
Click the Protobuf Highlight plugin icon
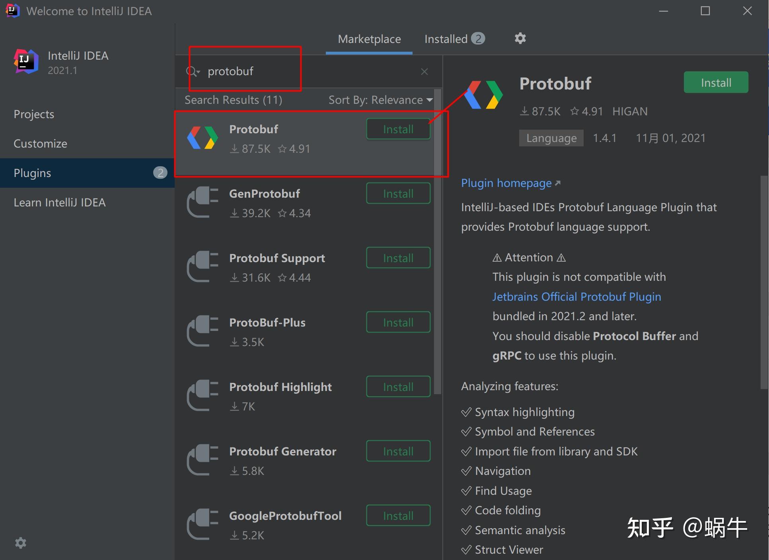pos(202,395)
